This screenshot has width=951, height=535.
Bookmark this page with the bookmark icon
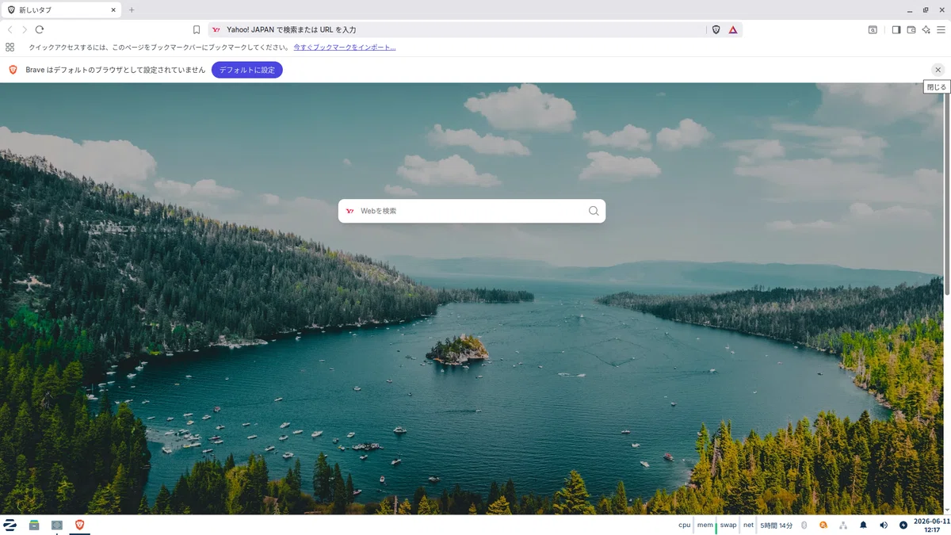[x=197, y=29]
